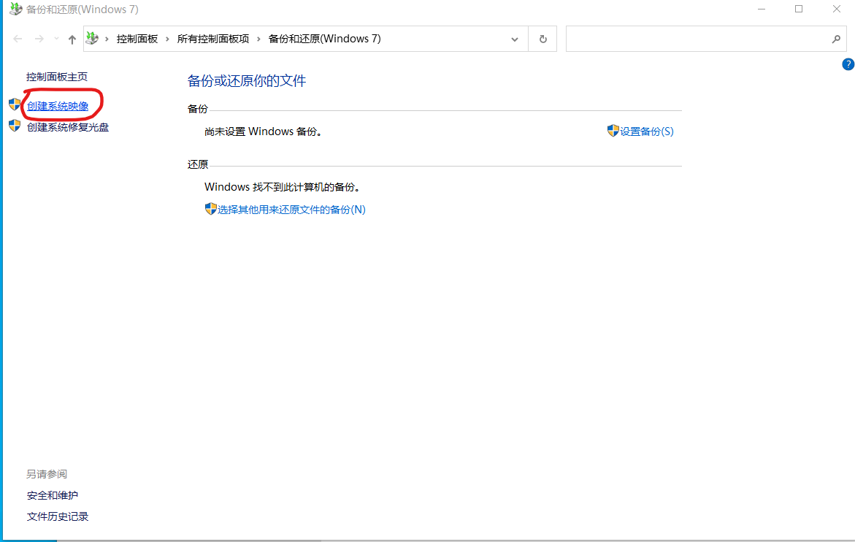The width and height of the screenshot is (855, 542).
Task: Open 创建系统修复光盘 link
Action: [x=68, y=127]
